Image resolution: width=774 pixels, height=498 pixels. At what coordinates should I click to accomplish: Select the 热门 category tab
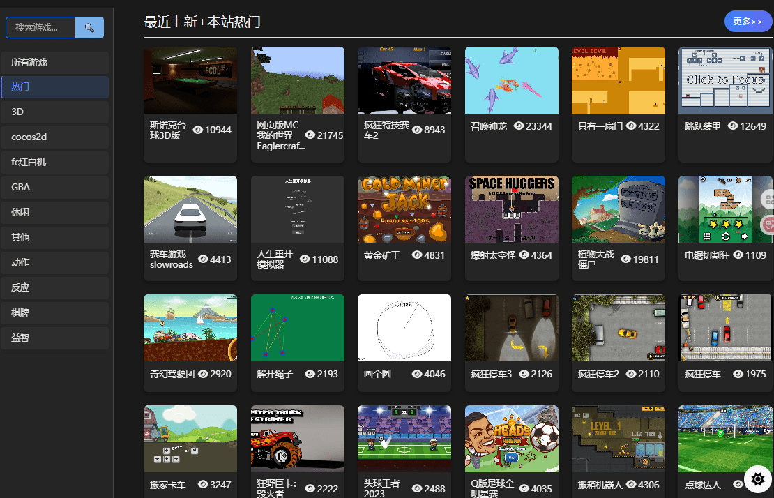[x=54, y=86]
